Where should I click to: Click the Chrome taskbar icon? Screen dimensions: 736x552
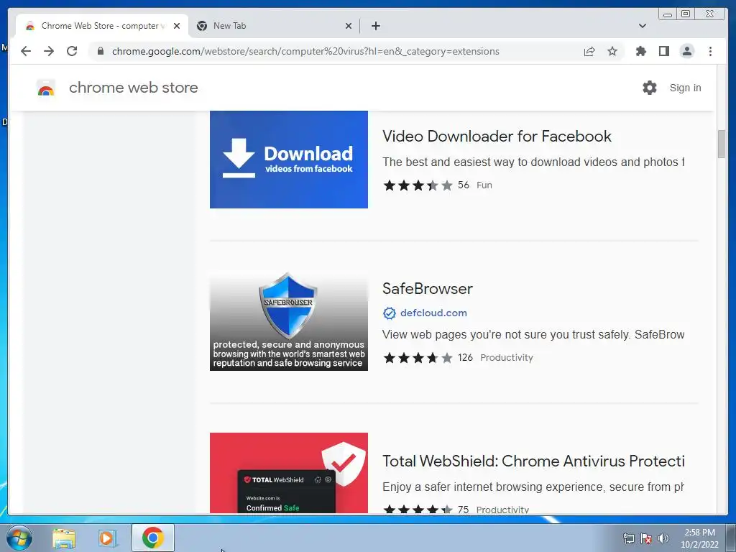(153, 538)
